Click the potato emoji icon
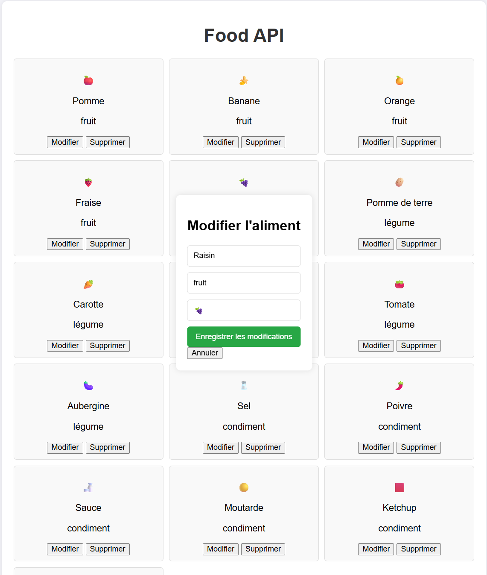This screenshot has width=487, height=575. tap(400, 182)
